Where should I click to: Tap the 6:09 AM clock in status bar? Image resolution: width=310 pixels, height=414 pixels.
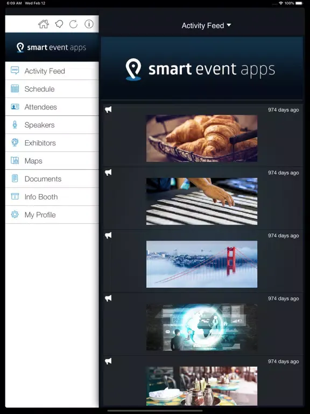pos(14,3)
